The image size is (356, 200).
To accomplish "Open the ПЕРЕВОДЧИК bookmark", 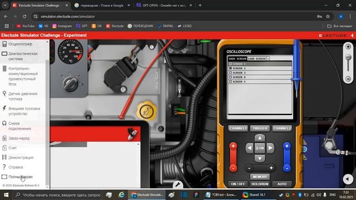I will click(x=140, y=26).
